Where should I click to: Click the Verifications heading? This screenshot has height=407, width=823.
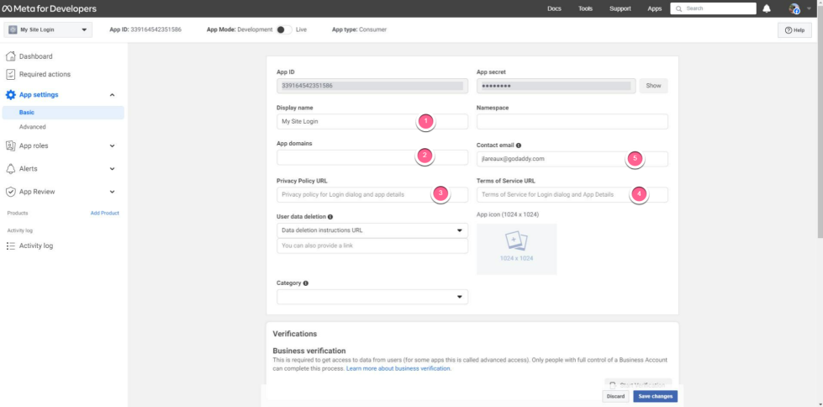(x=295, y=334)
